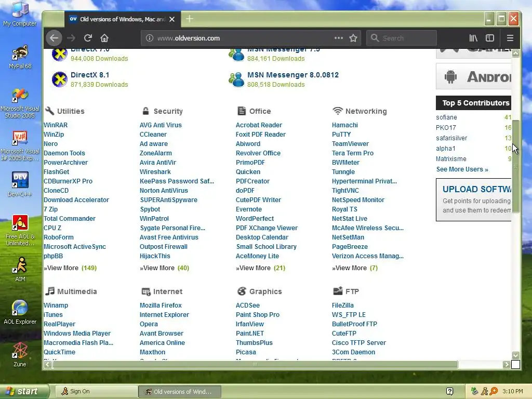Open FileZilla in FTP list
The image size is (532, 399).
[x=343, y=305]
